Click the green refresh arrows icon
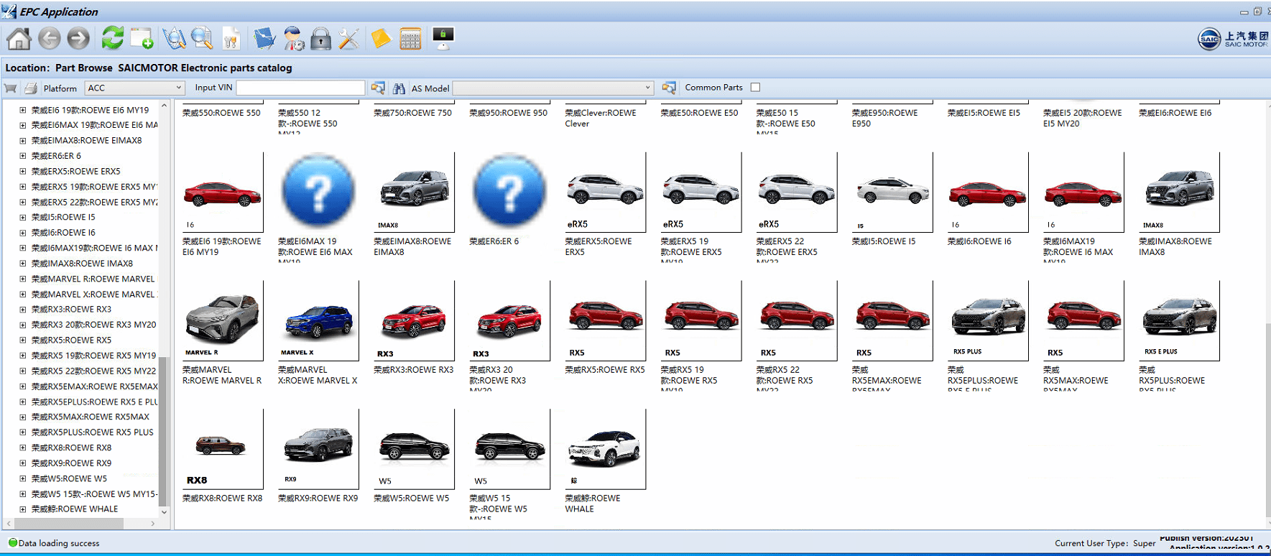 (x=112, y=38)
